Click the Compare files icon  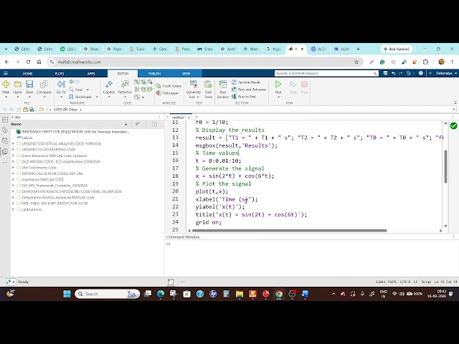click(44, 85)
